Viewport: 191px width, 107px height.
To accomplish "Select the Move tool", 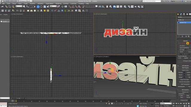I will click(38, 7).
